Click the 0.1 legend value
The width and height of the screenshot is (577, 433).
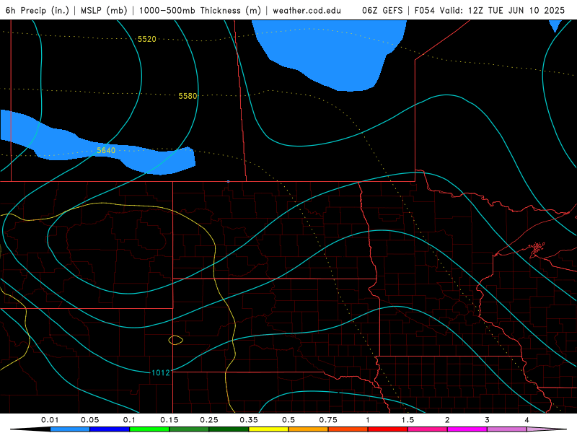coord(129,420)
